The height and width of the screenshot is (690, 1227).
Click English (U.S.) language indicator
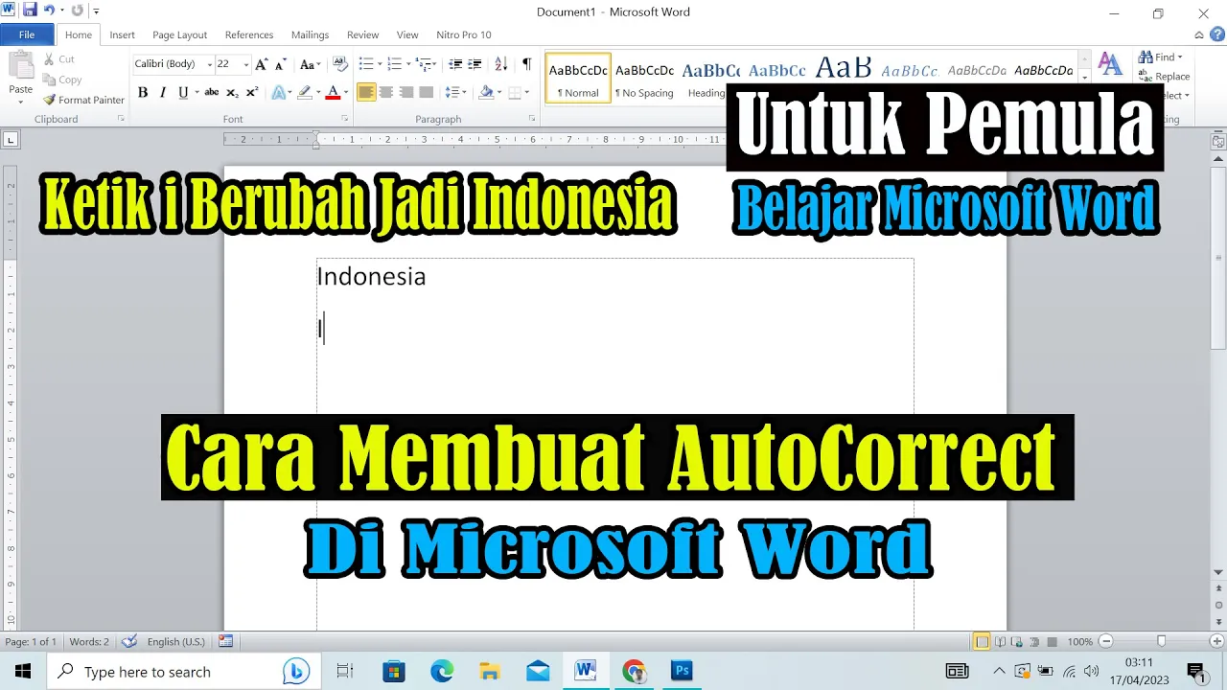coord(175,641)
